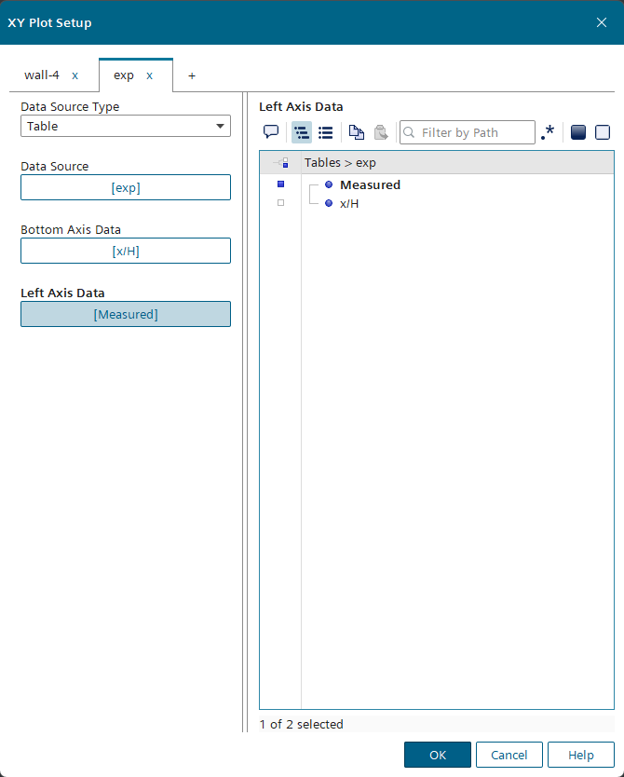Click the comment bubble toolbar icon
The image size is (624, 777).
(271, 132)
